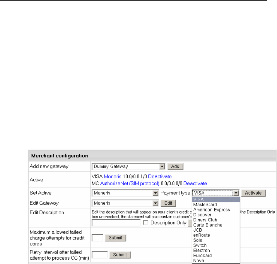
Task: Focus the retry interval input field
Action: coord(100,255)
